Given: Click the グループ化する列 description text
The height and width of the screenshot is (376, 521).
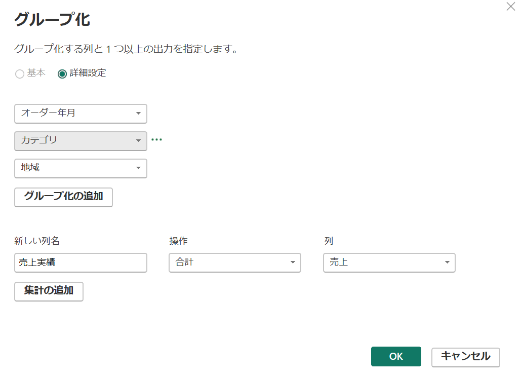Looking at the screenshot, I should tap(126, 50).
